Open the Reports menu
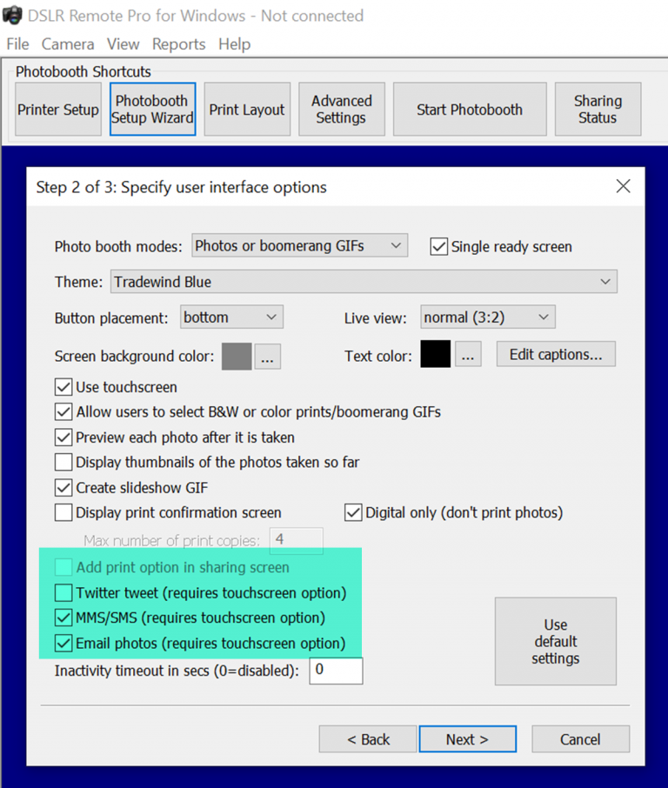Screen dimensions: 668x788 [179, 44]
